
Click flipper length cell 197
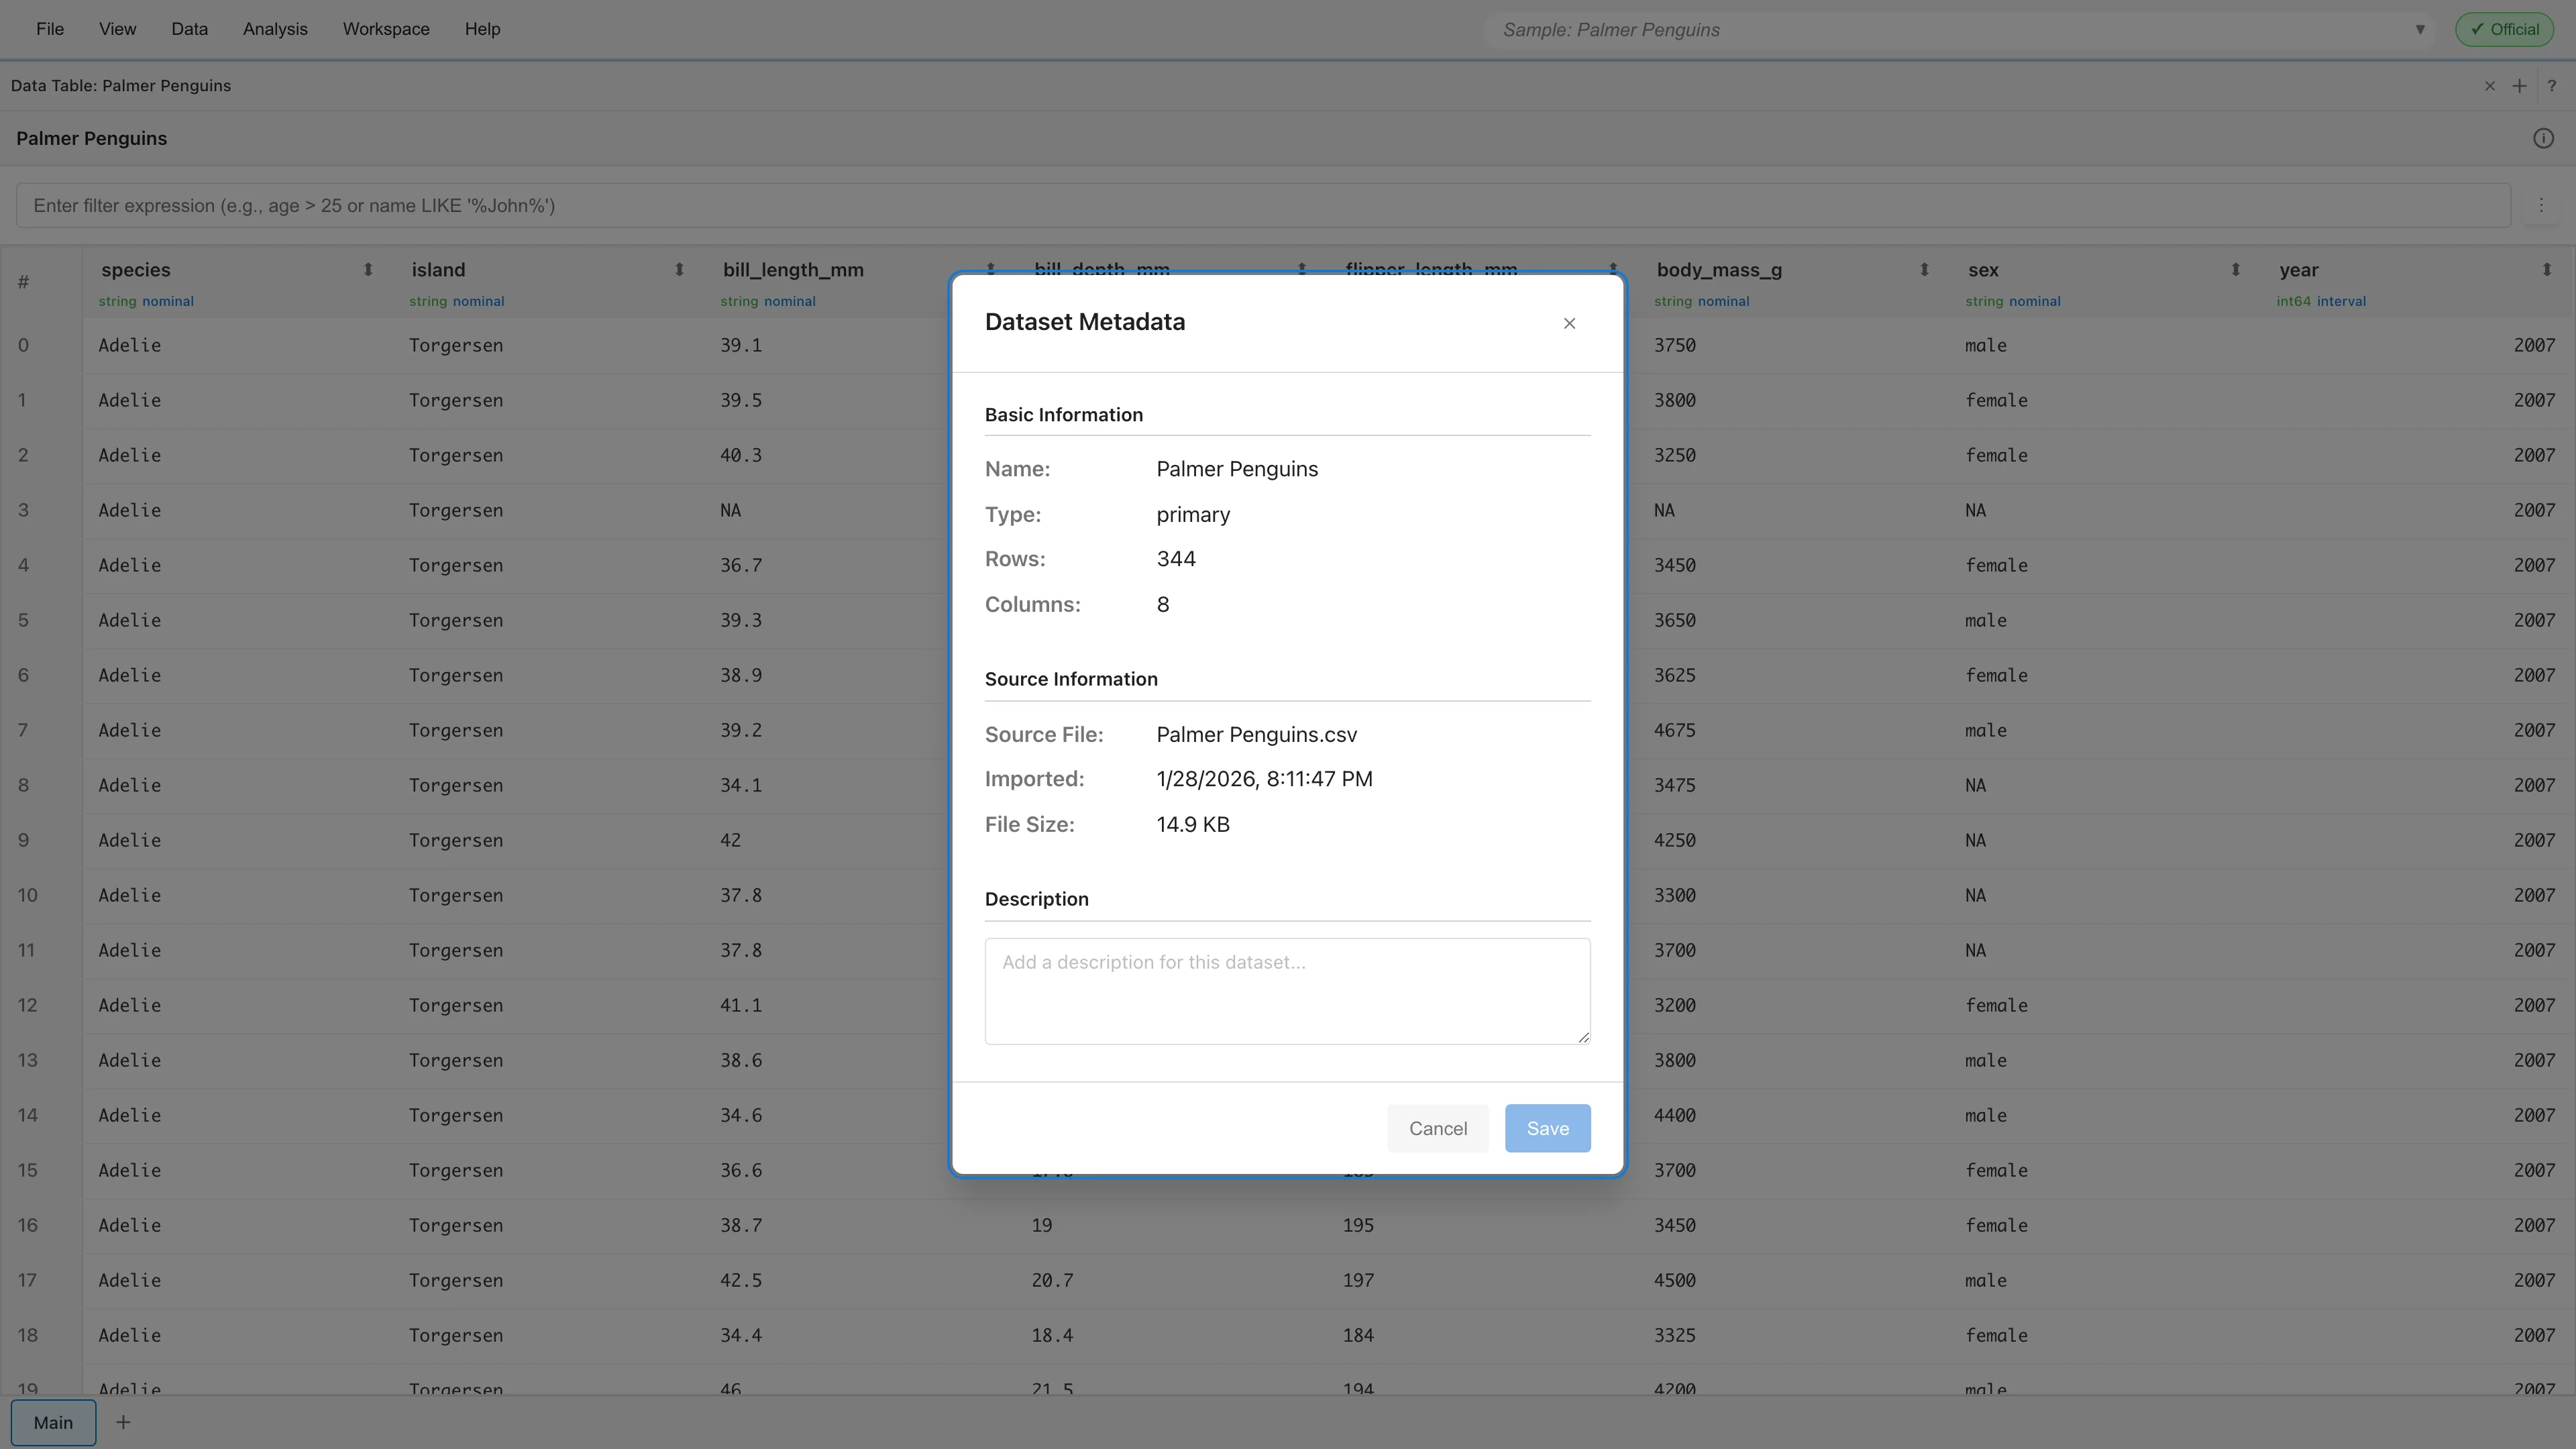point(1358,1280)
